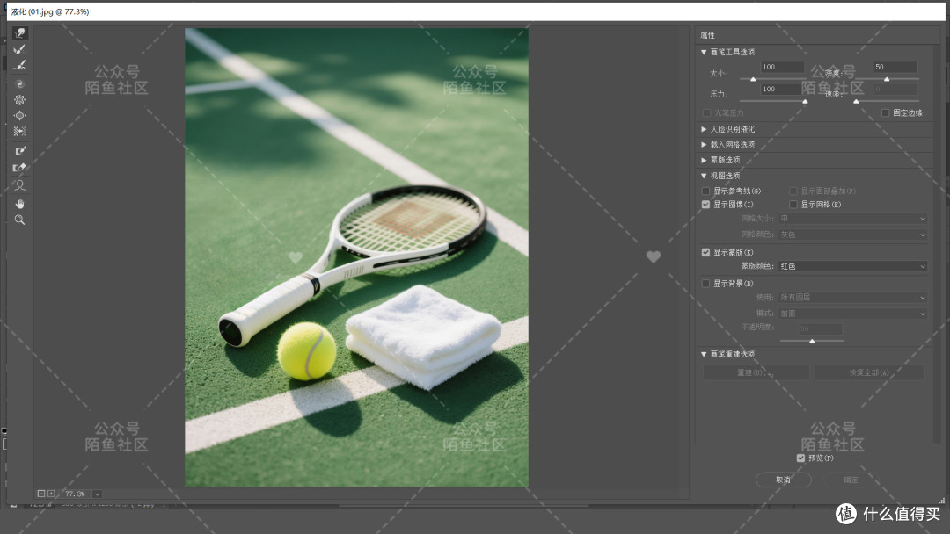Collapse the 画笔工具选项 section
Screen dimensions: 950x534
tap(704, 52)
